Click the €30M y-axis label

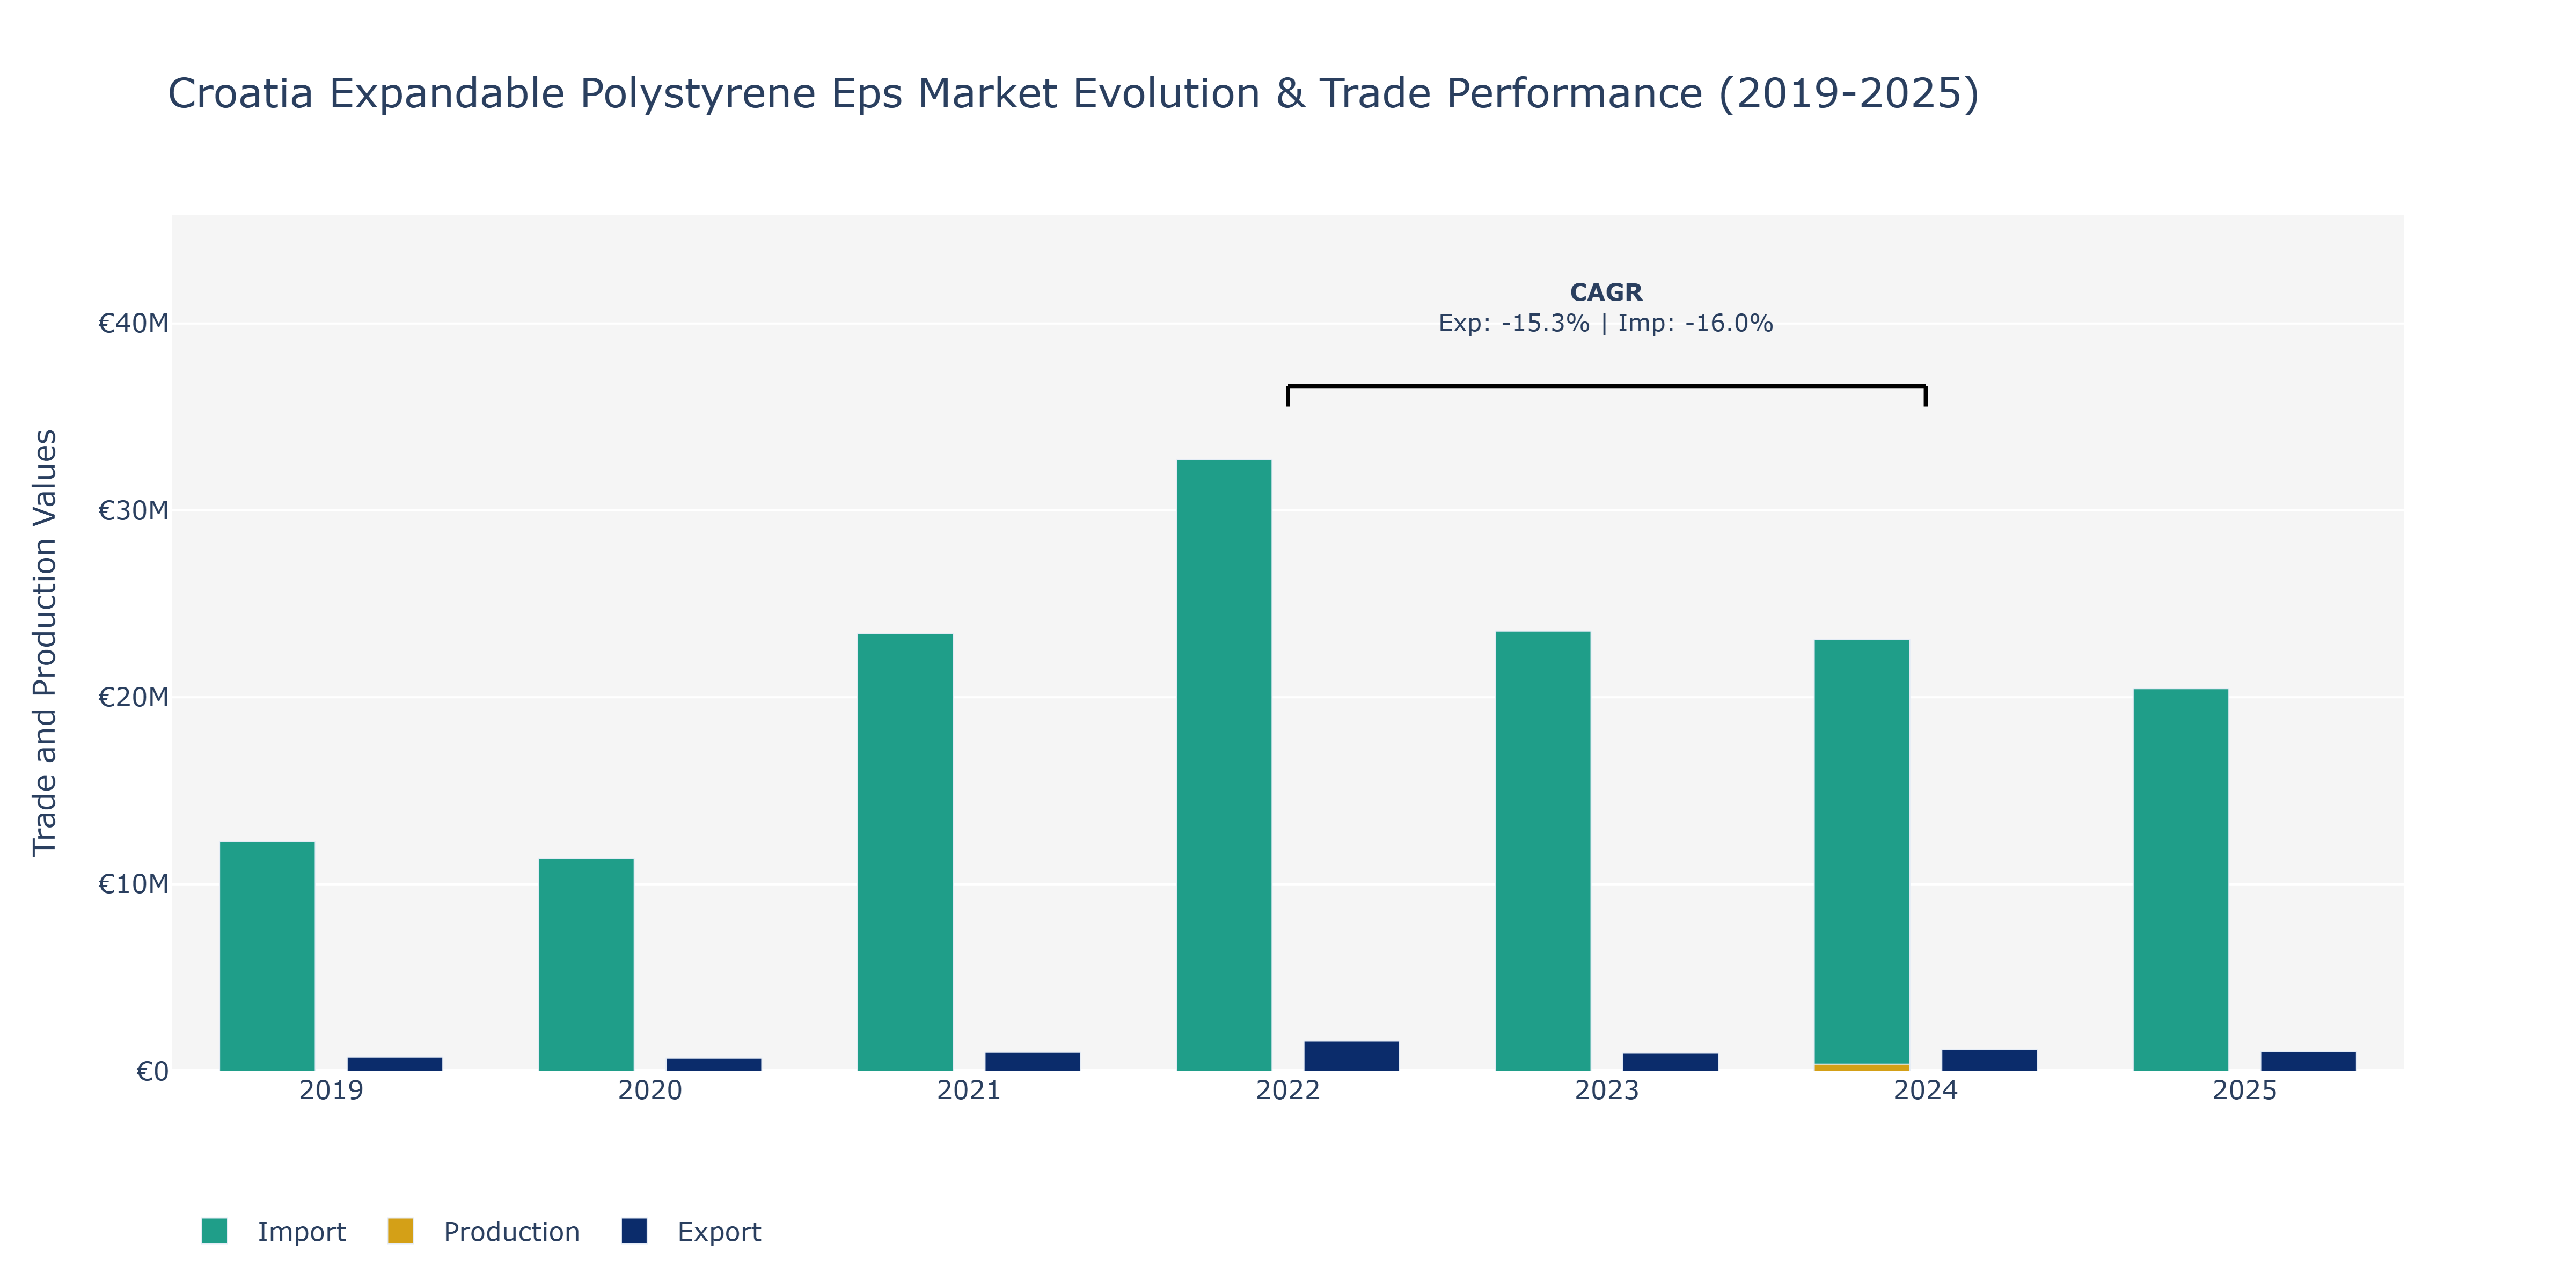click(133, 510)
